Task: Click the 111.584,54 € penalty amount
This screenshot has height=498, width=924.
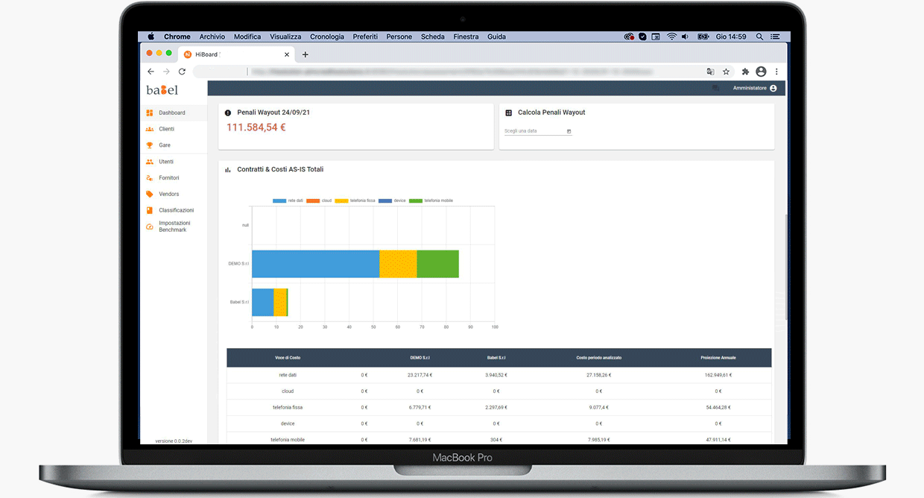Action: pos(256,127)
